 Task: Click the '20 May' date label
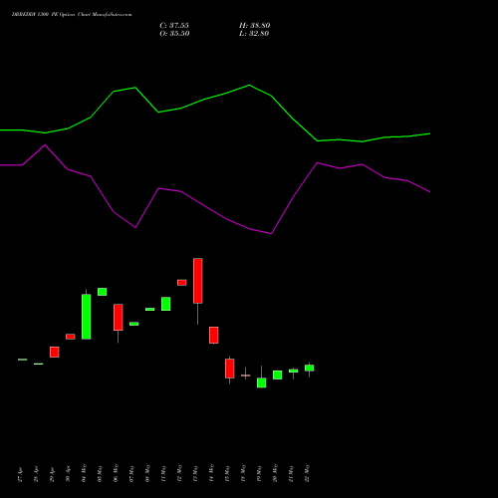[275, 473]
